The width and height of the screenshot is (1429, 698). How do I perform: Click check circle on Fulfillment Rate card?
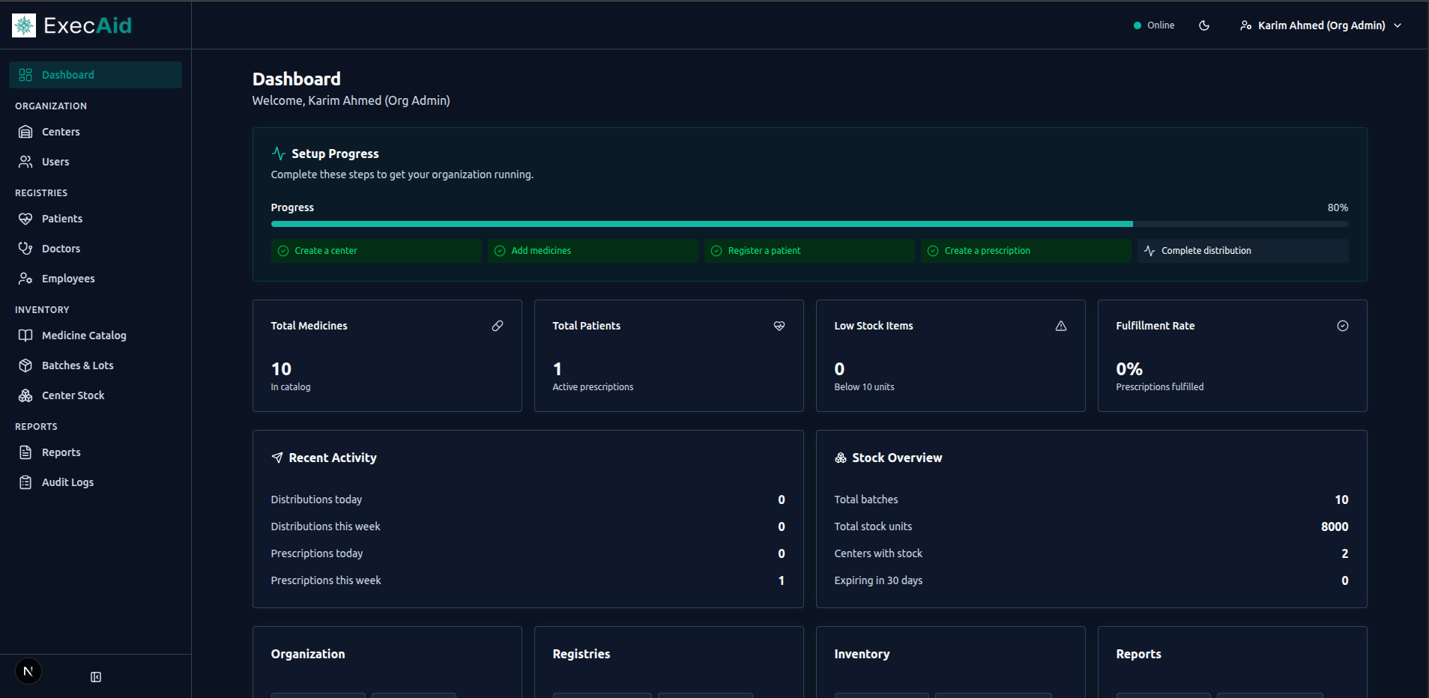click(1343, 326)
